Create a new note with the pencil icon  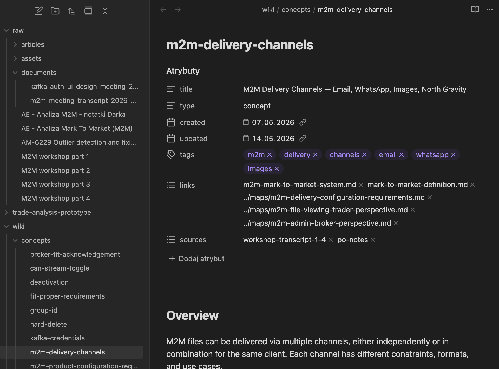[x=38, y=11]
